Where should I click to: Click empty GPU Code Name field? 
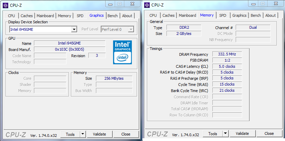point(50,55)
